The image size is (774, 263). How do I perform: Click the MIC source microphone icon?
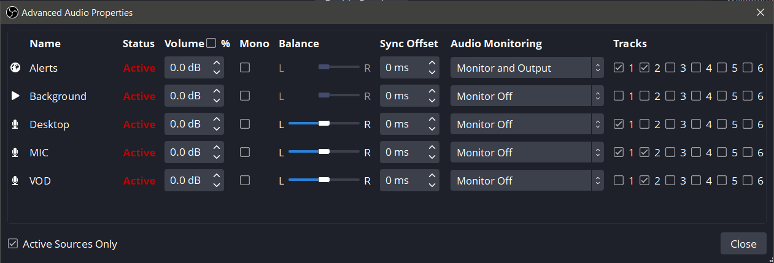click(15, 153)
